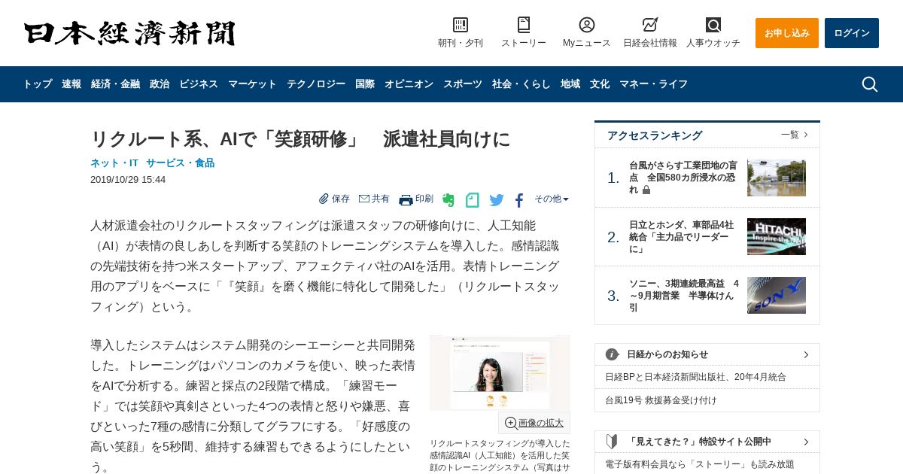Open 電子版有料会員なら「ストーリー」も読み放題 link
The image size is (903, 474).
(700, 464)
